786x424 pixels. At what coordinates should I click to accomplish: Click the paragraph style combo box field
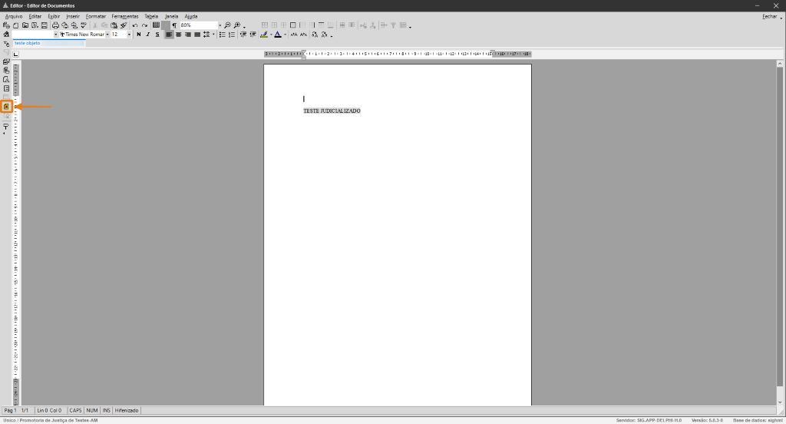coord(32,35)
